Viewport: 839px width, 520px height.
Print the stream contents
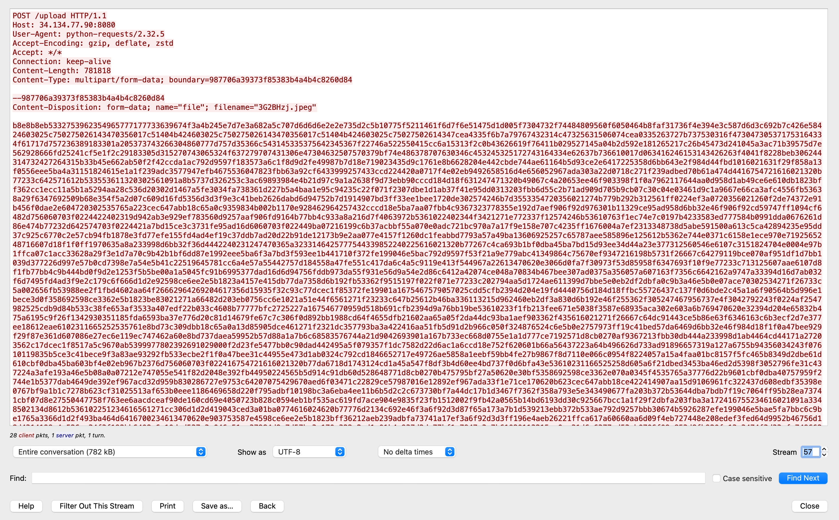167,506
